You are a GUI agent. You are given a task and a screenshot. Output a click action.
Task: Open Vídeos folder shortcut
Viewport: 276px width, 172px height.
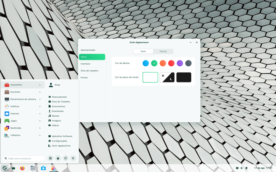(54, 125)
